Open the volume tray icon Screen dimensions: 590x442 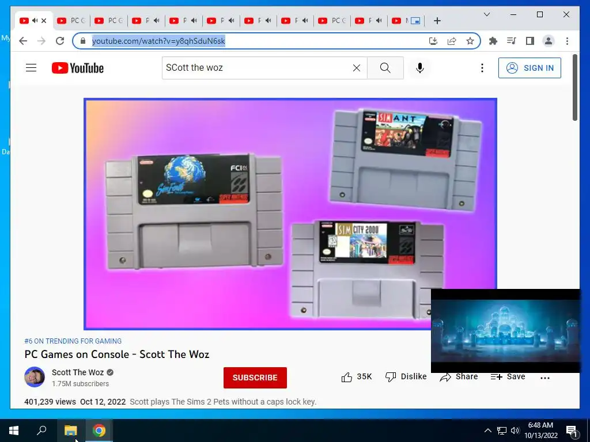click(515, 430)
